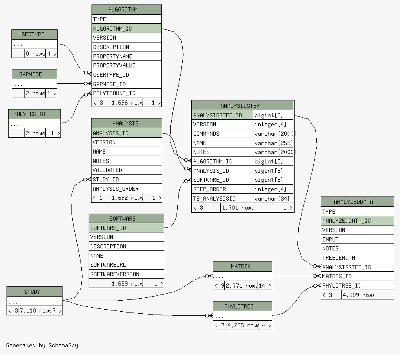The width and height of the screenshot is (400, 355).
Task: Click children count '14 >' in MATRIX
Action: tap(265, 286)
